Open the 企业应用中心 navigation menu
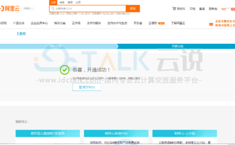This screenshot has width=235, height=145. click(39, 23)
